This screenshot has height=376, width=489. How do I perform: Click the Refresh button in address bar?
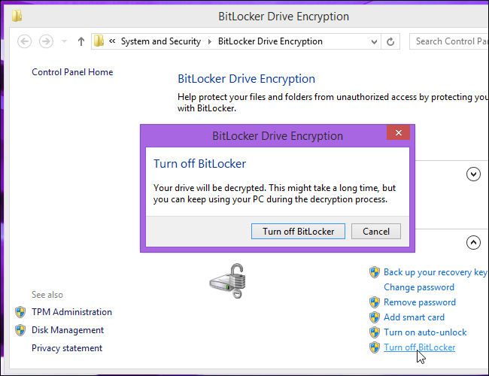[391, 41]
